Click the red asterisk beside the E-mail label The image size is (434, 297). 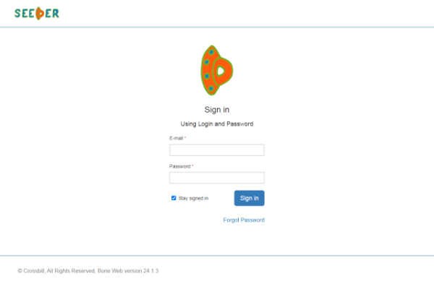click(185, 138)
